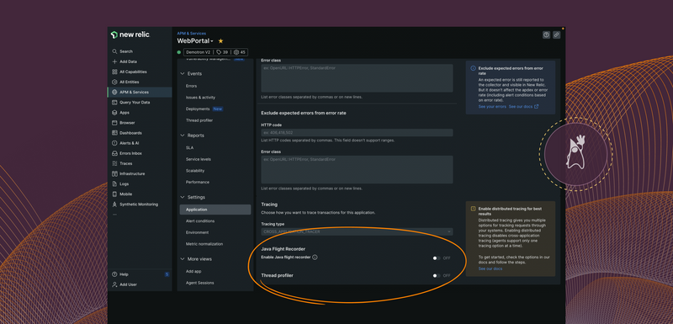The height and width of the screenshot is (324, 673).
Task: Click Error class field above Exclude expected errors
Action: click(x=357, y=78)
